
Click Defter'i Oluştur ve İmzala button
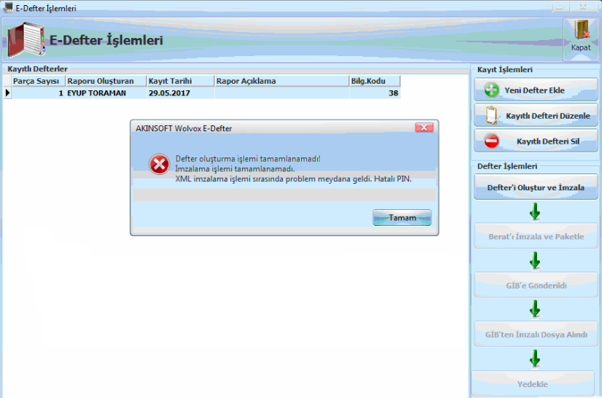(x=536, y=187)
